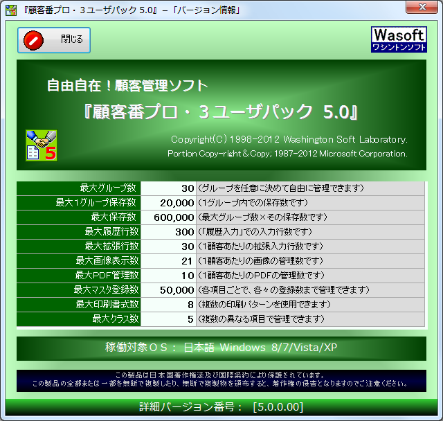This screenshot has width=443, height=421.
Task: Select the value 21 for 最大画像表示数
Action: [x=168, y=260]
